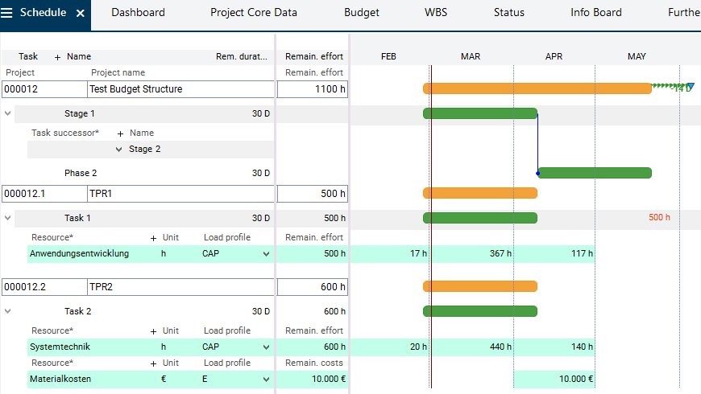Open the hamburger menu beside Schedule

(x=7, y=13)
